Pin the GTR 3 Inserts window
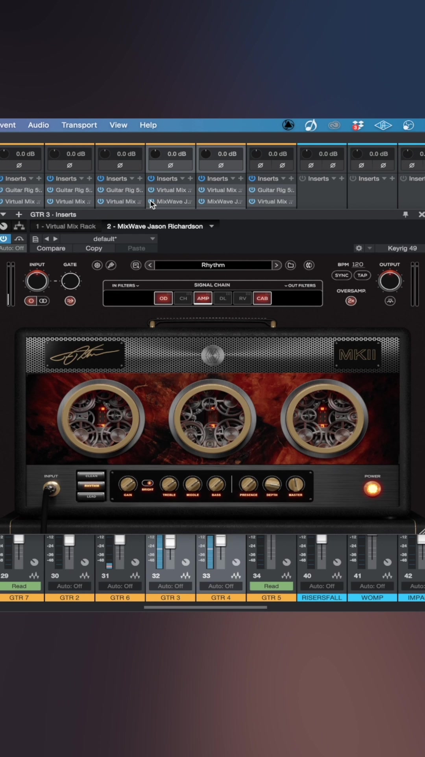425x757 pixels. [405, 214]
